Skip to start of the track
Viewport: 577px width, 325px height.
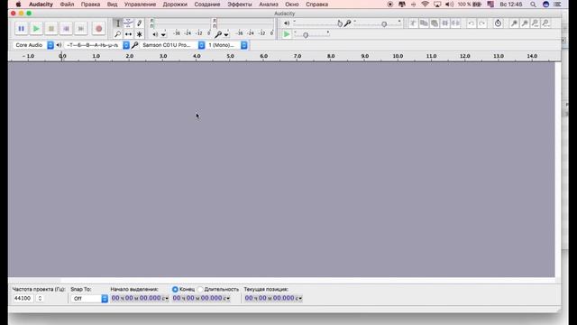click(66, 28)
